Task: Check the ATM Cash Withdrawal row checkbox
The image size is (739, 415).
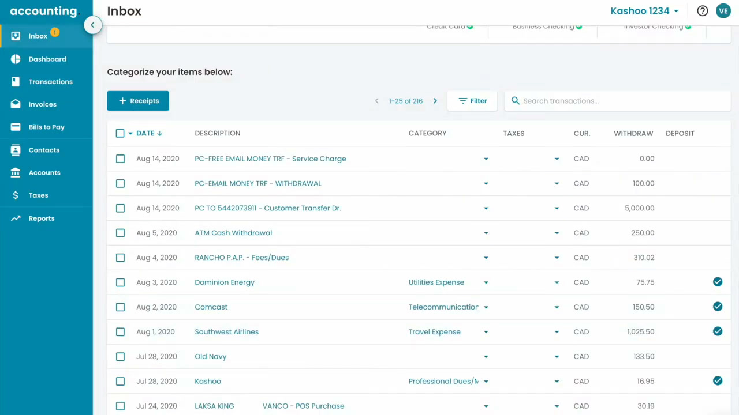Action: coord(120,233)
